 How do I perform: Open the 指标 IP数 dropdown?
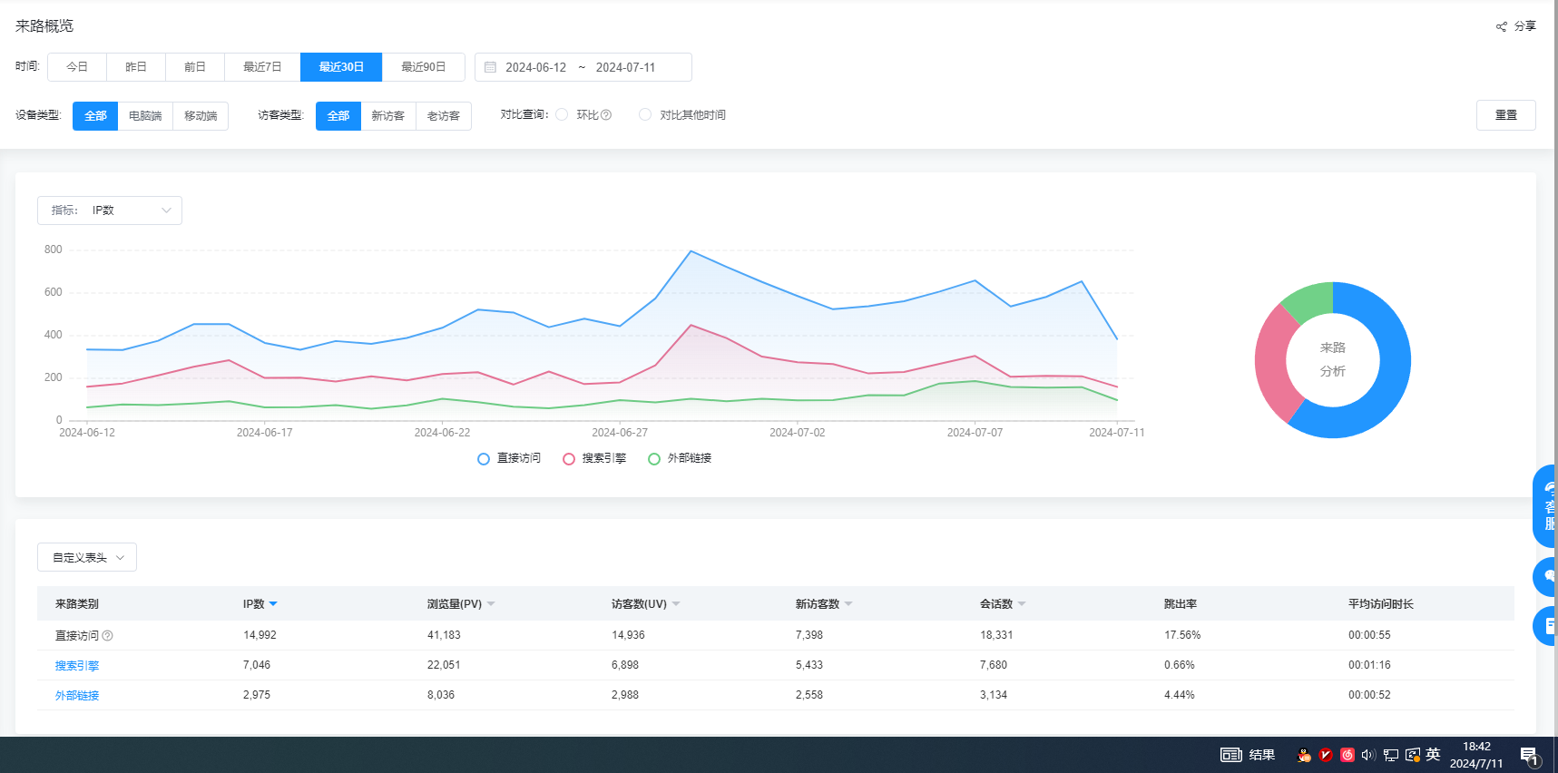[110, 210]
